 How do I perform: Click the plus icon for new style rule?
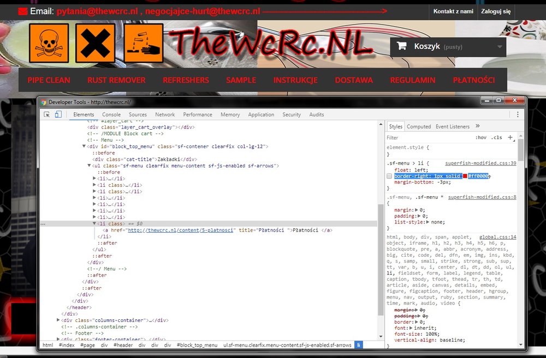tap(510, 138)
